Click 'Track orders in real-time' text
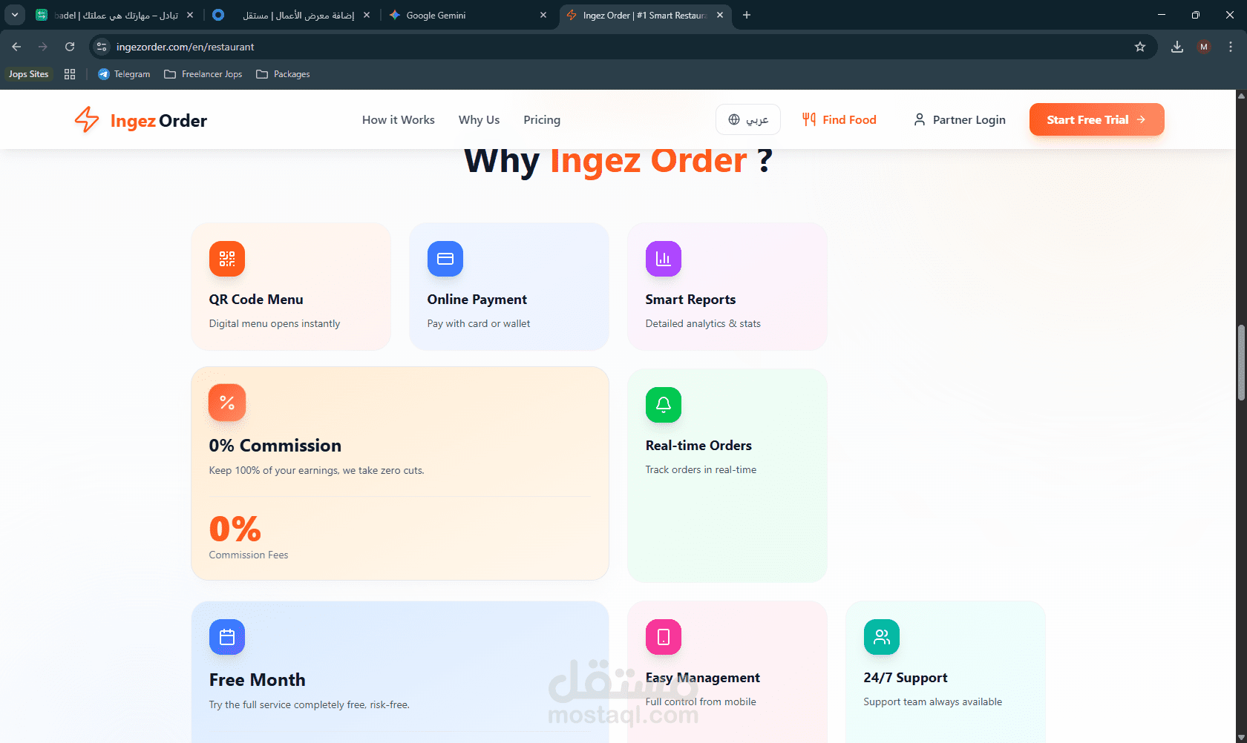This screenshot has width=1247, height=743. pyautogui.click(x=701, y=470)
